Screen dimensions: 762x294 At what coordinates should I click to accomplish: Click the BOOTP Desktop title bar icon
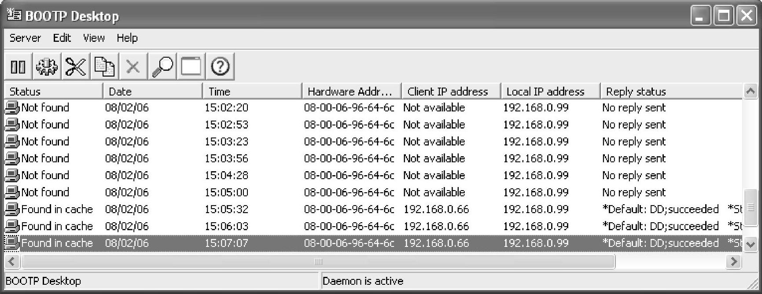(x=15, y=15)
